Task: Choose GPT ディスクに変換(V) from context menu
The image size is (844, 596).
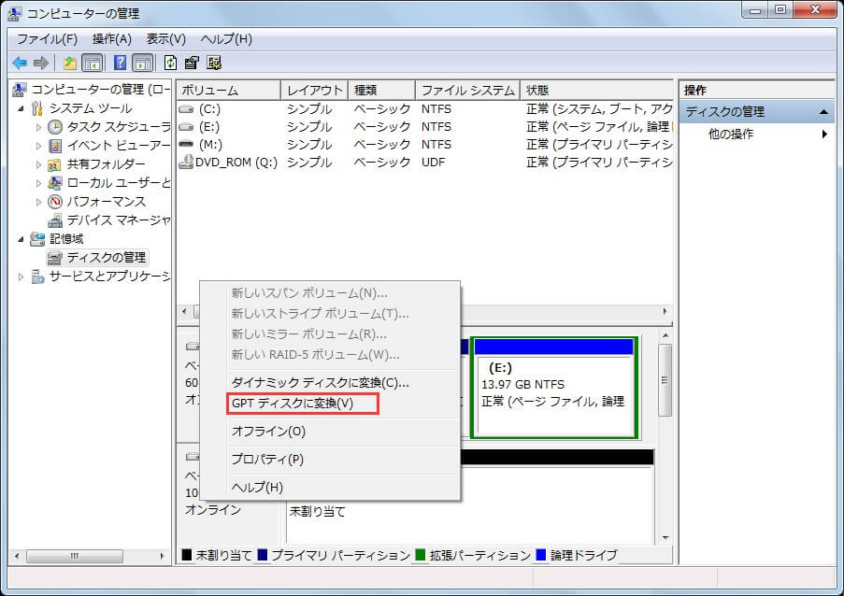Action: pyautogui.click(x=292, y=404)
